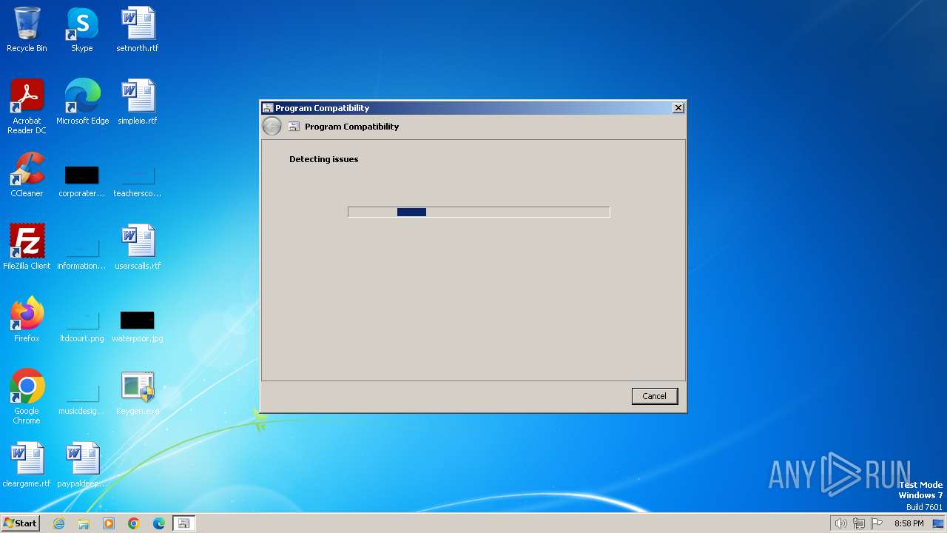Select the ltdcourt.png image file
This screenshot has height=533, width=947.
[x=82, y=326]
